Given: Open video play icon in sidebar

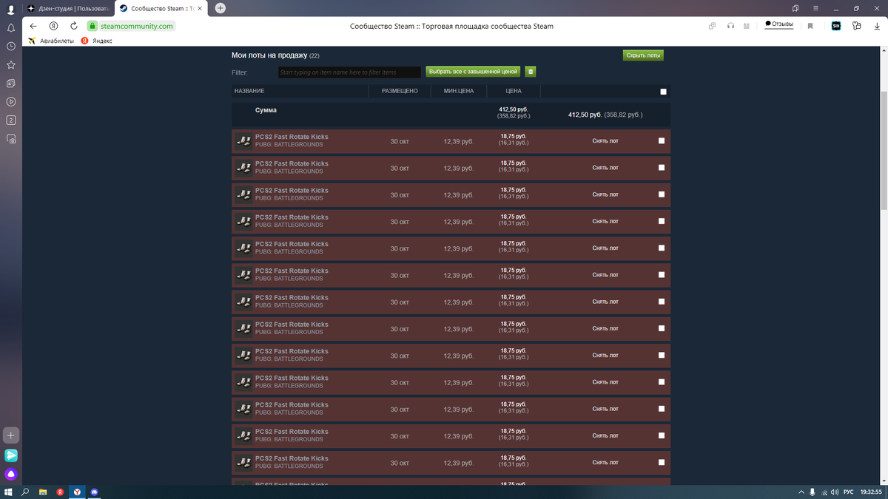Looking at the screenshot, I should tap(10, 101).
